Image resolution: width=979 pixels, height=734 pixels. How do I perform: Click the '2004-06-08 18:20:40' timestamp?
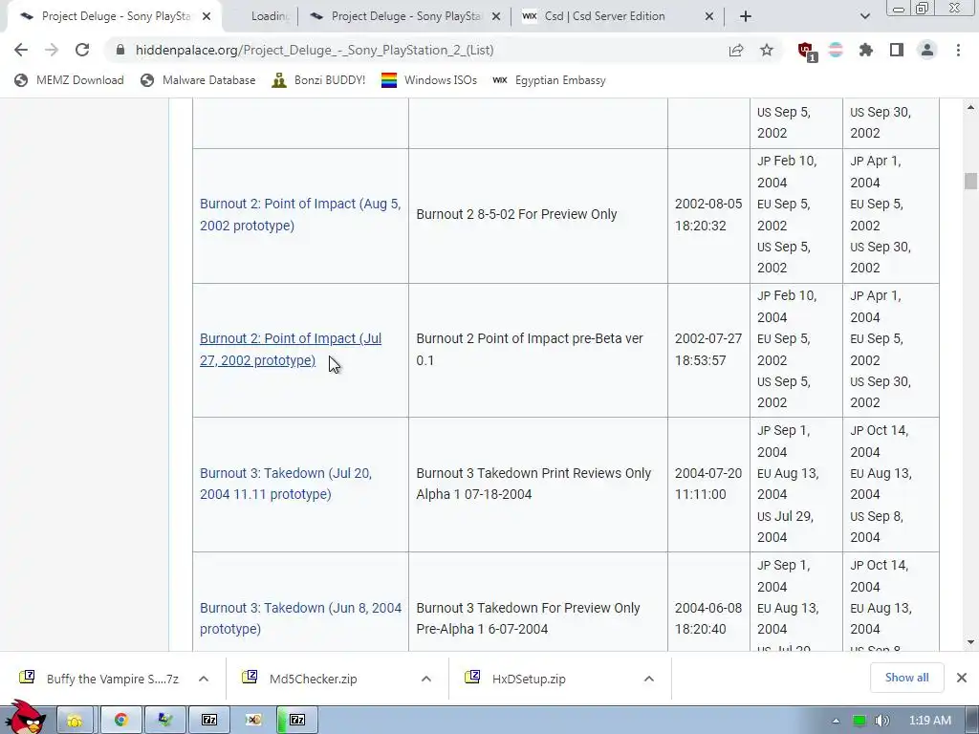[x=708, y=618]
